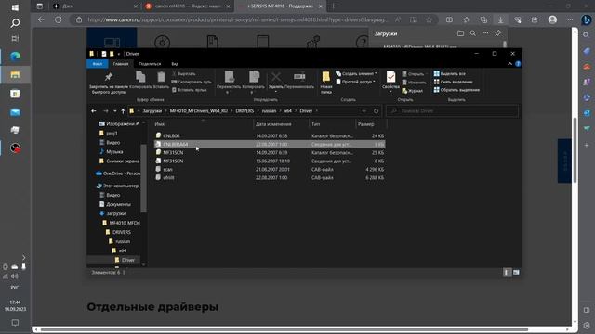Select the CAB file dated 22.08.2007
Screen dimensions: 595x334
coord(270,177)
